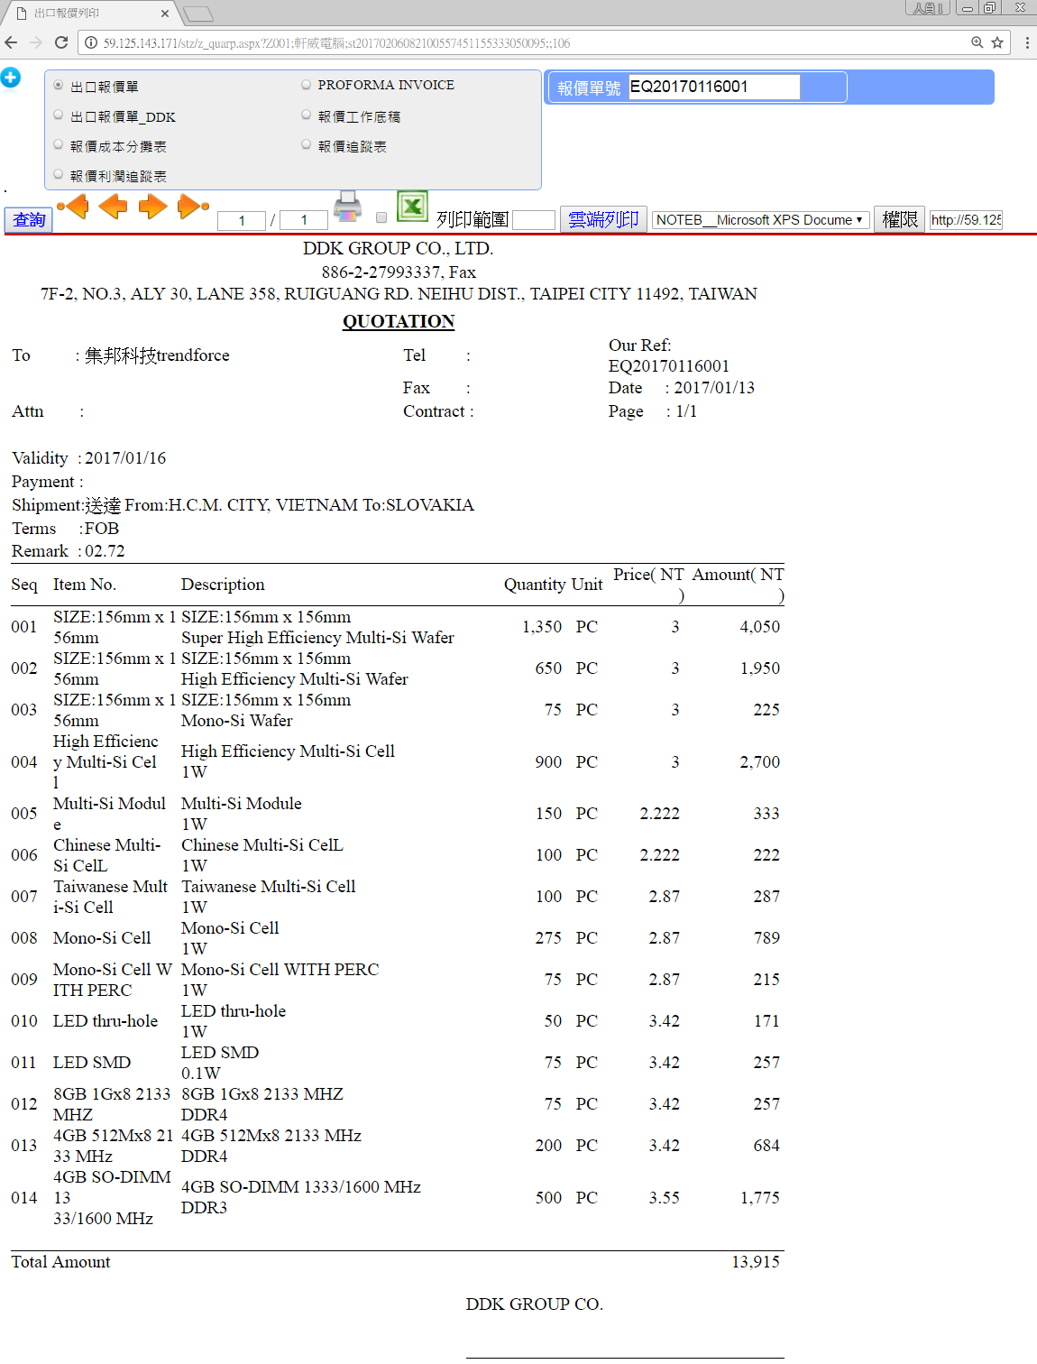Close the 出口報價列印 browser tab

pos(165,14)
